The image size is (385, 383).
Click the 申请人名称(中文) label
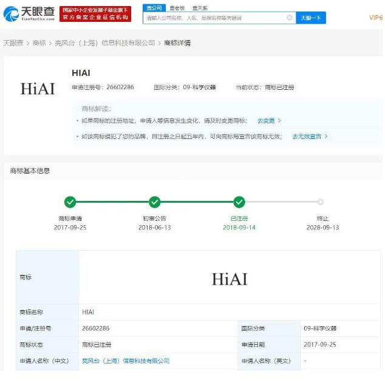[x=44, y=361]
